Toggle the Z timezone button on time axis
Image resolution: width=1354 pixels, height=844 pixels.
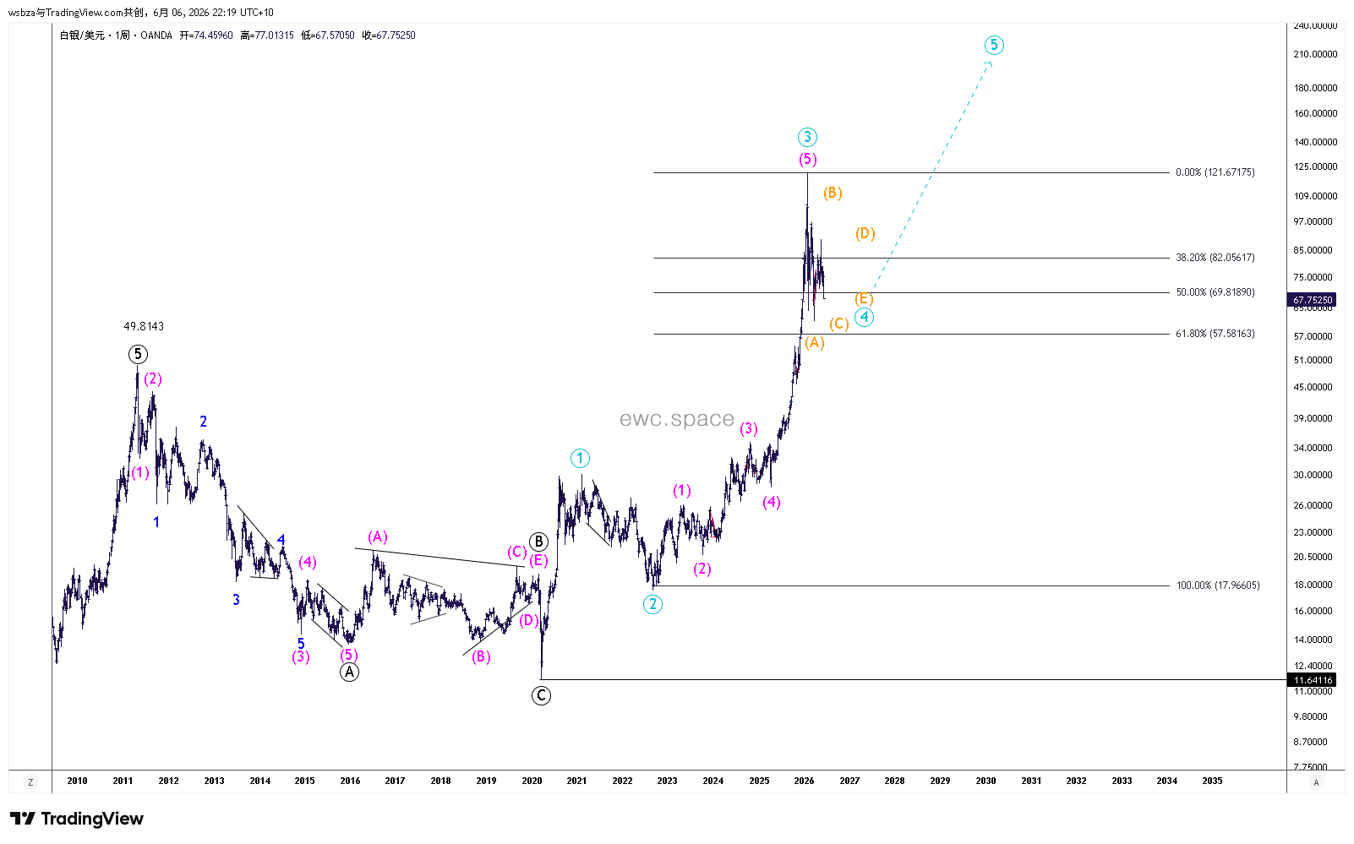point(31,782)
